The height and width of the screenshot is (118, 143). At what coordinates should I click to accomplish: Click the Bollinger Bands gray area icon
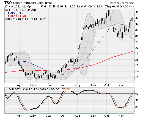7,19
